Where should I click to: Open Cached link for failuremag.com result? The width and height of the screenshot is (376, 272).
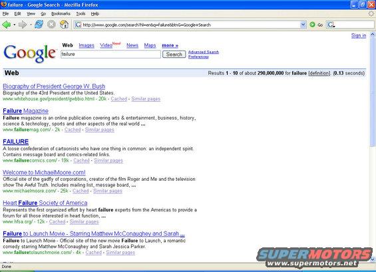73,130
